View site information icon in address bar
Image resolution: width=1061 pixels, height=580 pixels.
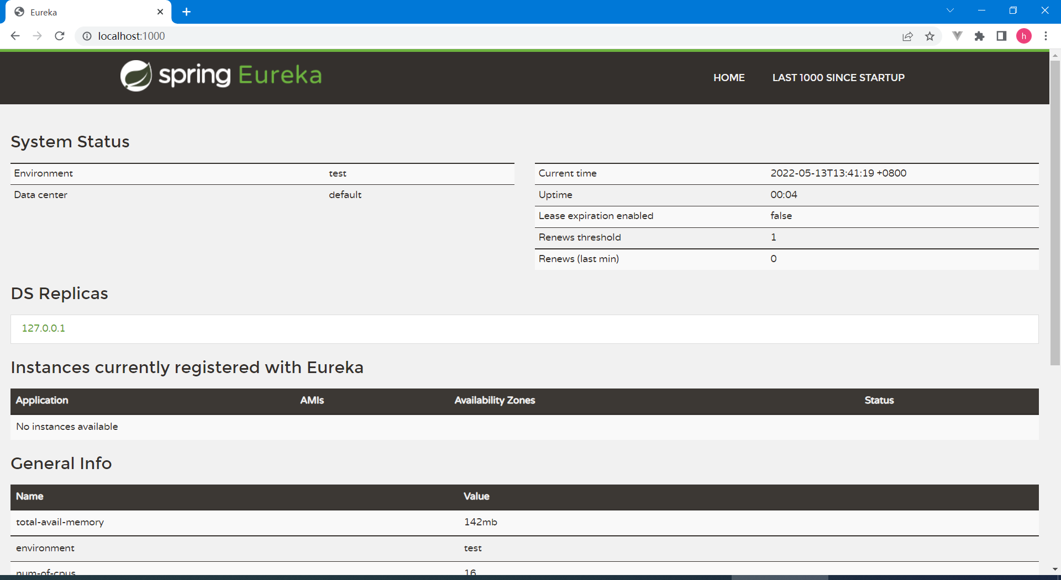87,36
